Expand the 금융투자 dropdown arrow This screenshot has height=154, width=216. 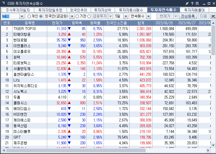point(110,16)
